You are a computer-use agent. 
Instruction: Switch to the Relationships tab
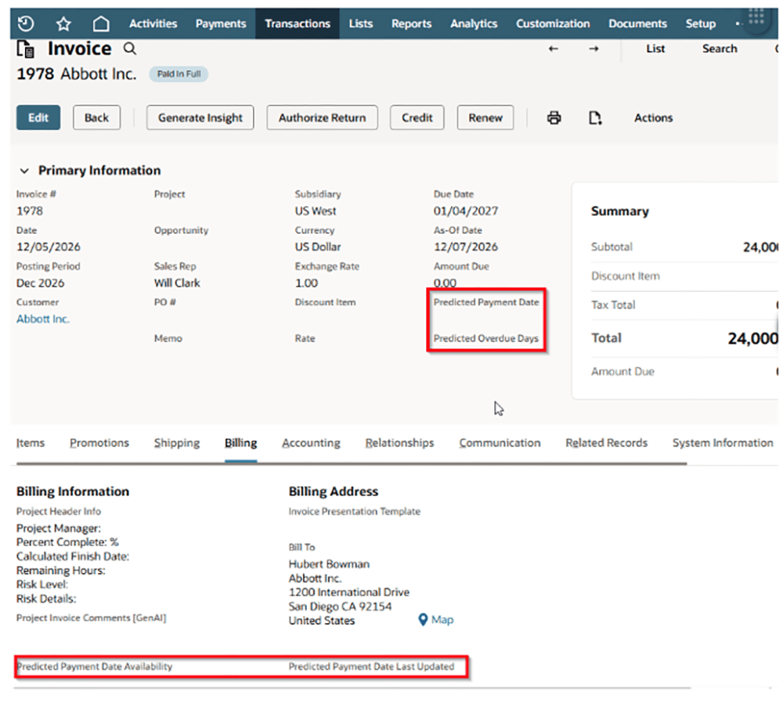[x=399, y=443]
